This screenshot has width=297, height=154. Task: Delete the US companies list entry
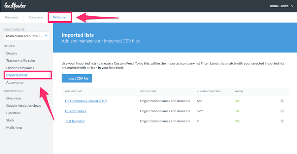coord(282,111)
